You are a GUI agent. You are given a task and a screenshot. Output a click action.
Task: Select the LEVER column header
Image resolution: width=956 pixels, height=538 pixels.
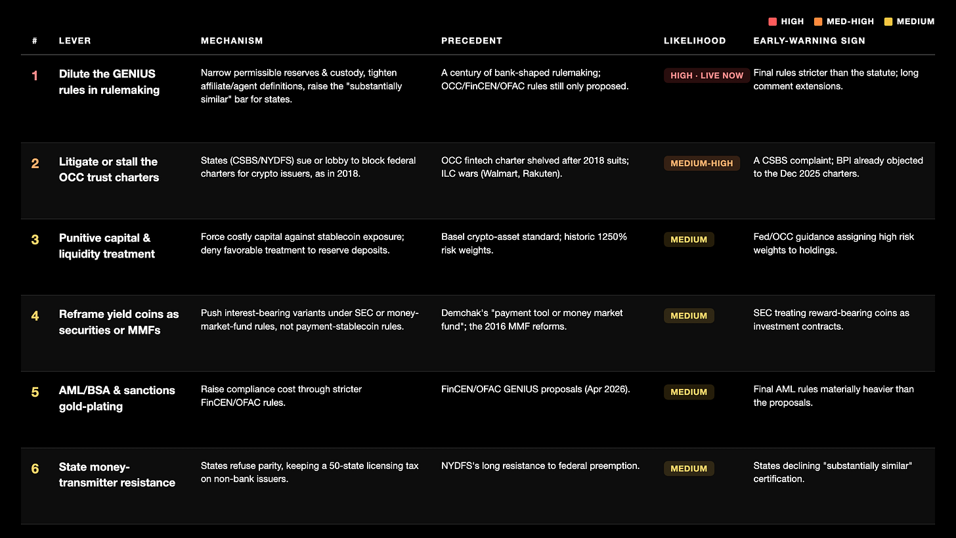pos(75,41)
